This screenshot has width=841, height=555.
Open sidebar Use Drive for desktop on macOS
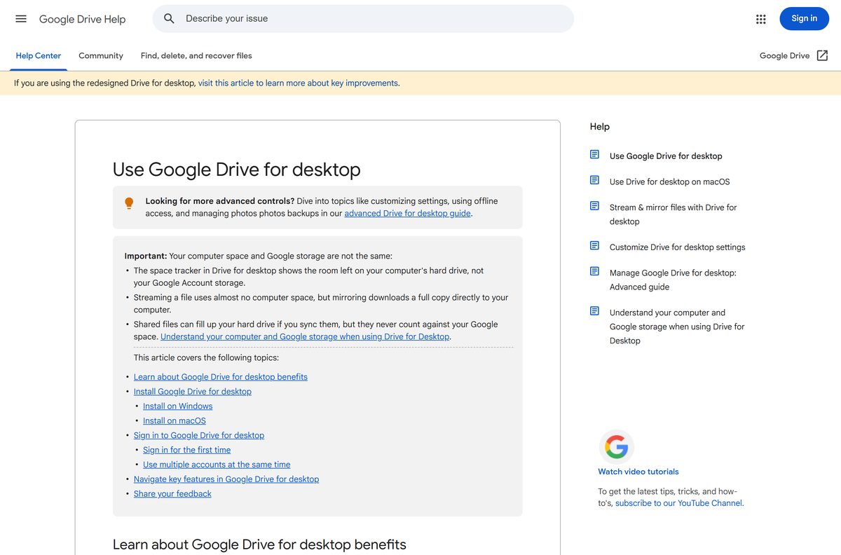(x=670, y=181)
